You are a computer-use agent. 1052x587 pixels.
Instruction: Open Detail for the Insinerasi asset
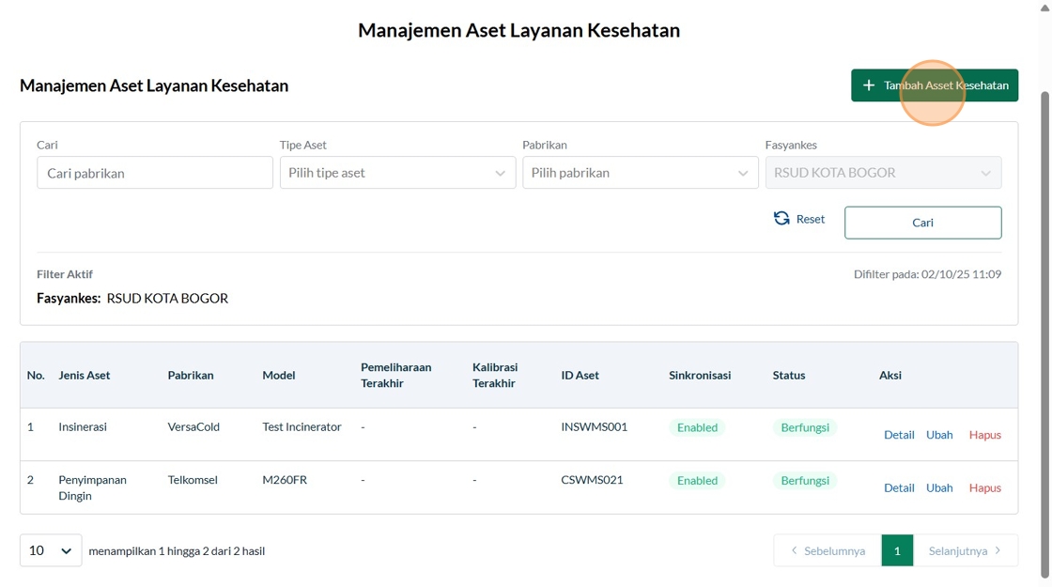(899, 435)
